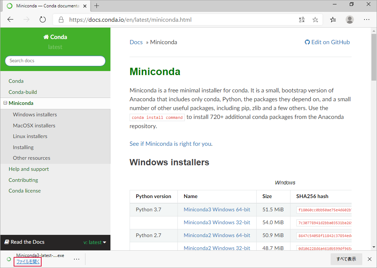This screenshot has height=268, width=377.
Task: Add this page to favorites star icon
Action: click(x=315, y=20)
